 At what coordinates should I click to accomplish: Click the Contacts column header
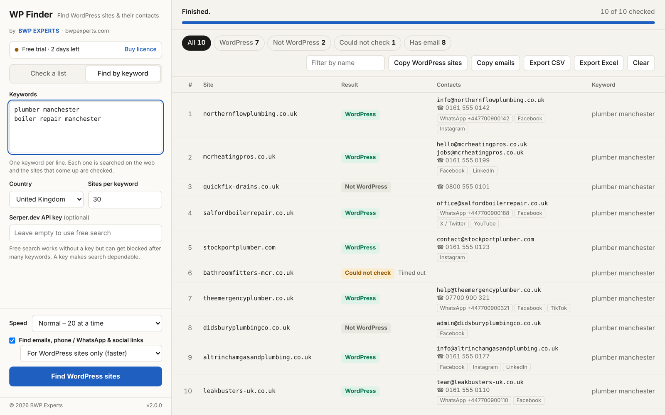[448, 85]
